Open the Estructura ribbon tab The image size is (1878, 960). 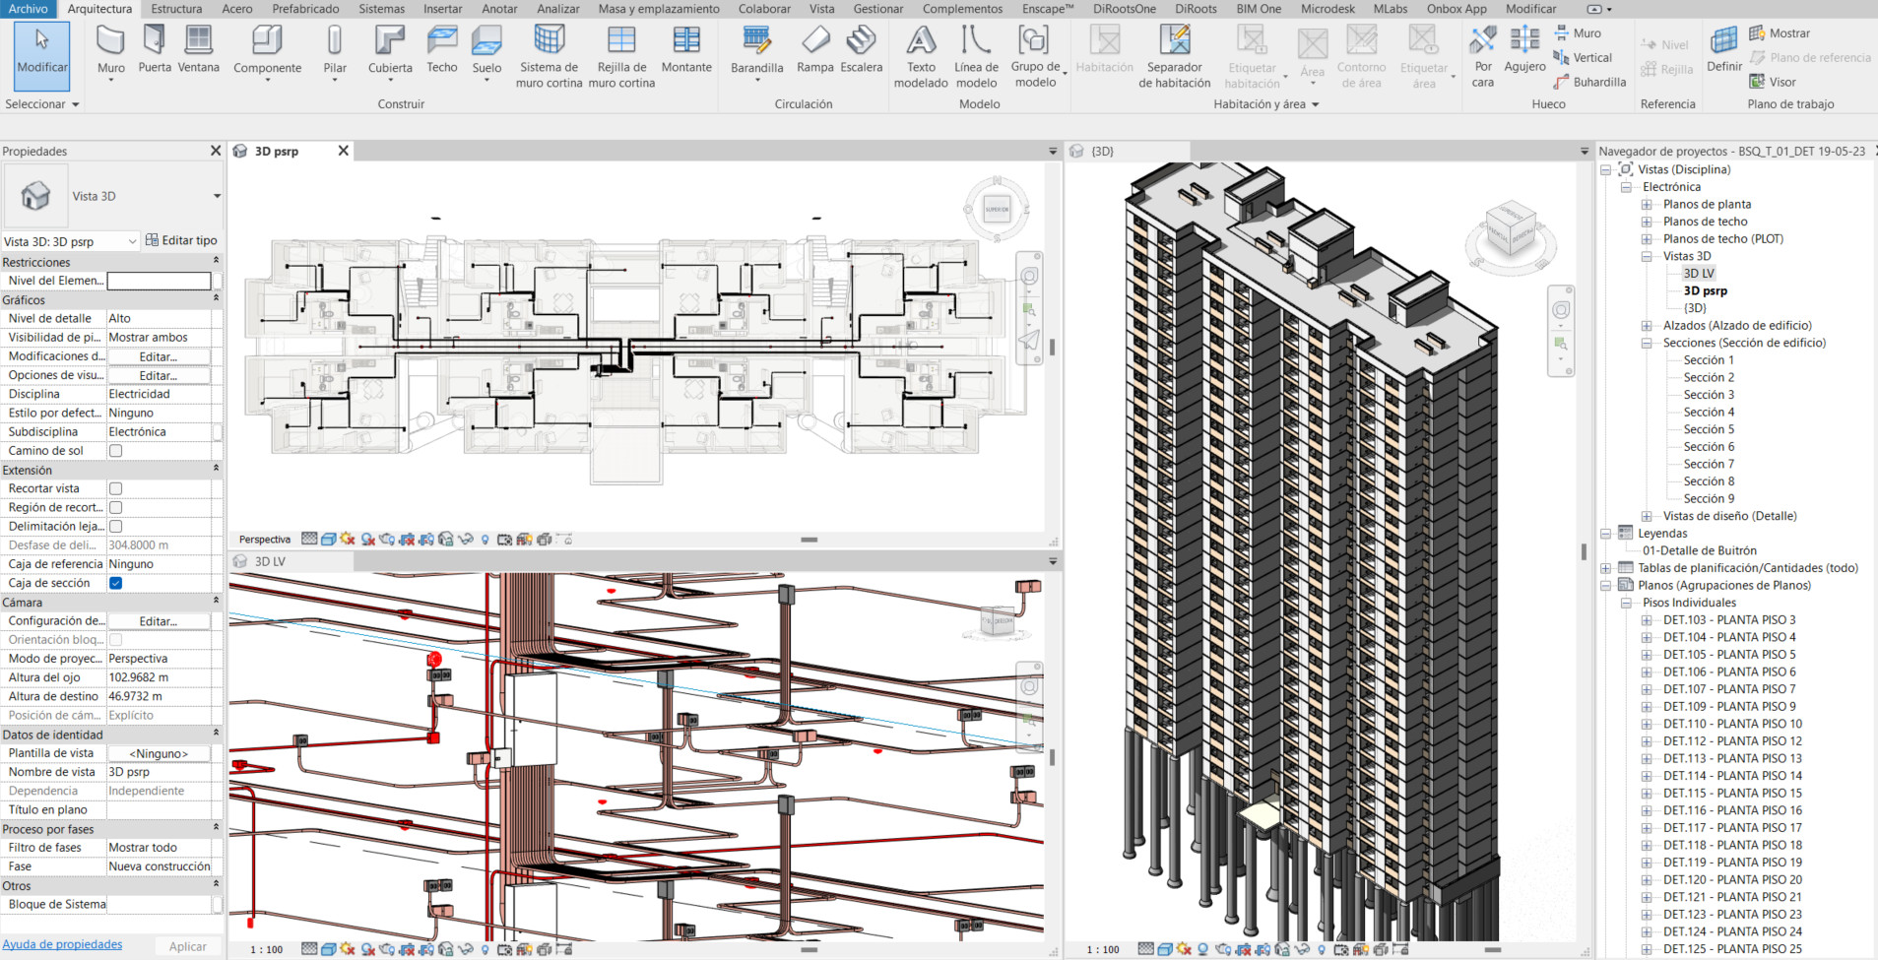point(176,9)
